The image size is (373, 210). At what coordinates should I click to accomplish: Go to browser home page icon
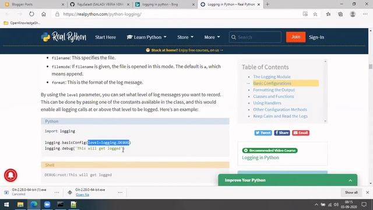(44, 14)
